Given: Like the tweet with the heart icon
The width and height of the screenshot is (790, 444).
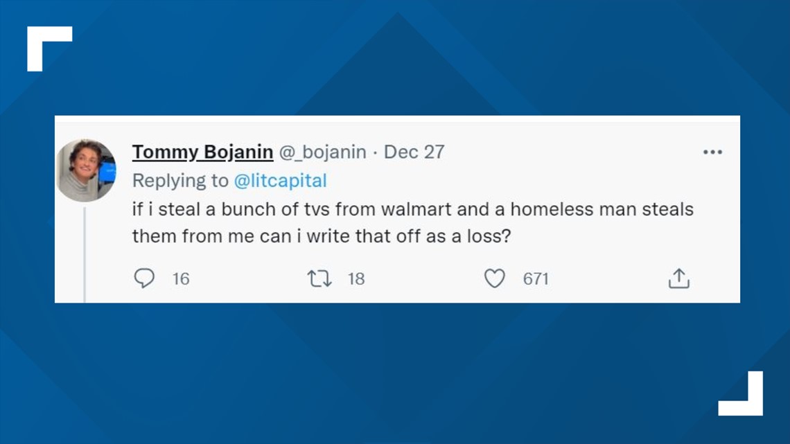Looking at the screenshot, I should tap(494, 278).
